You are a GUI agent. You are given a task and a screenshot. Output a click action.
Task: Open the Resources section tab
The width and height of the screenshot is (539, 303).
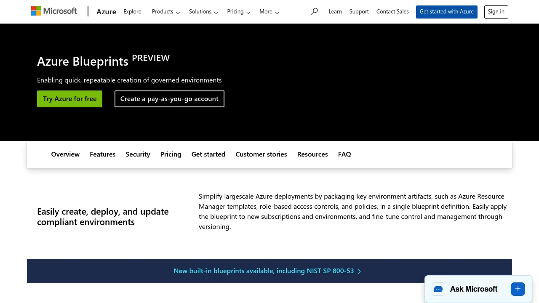(312, 154)
